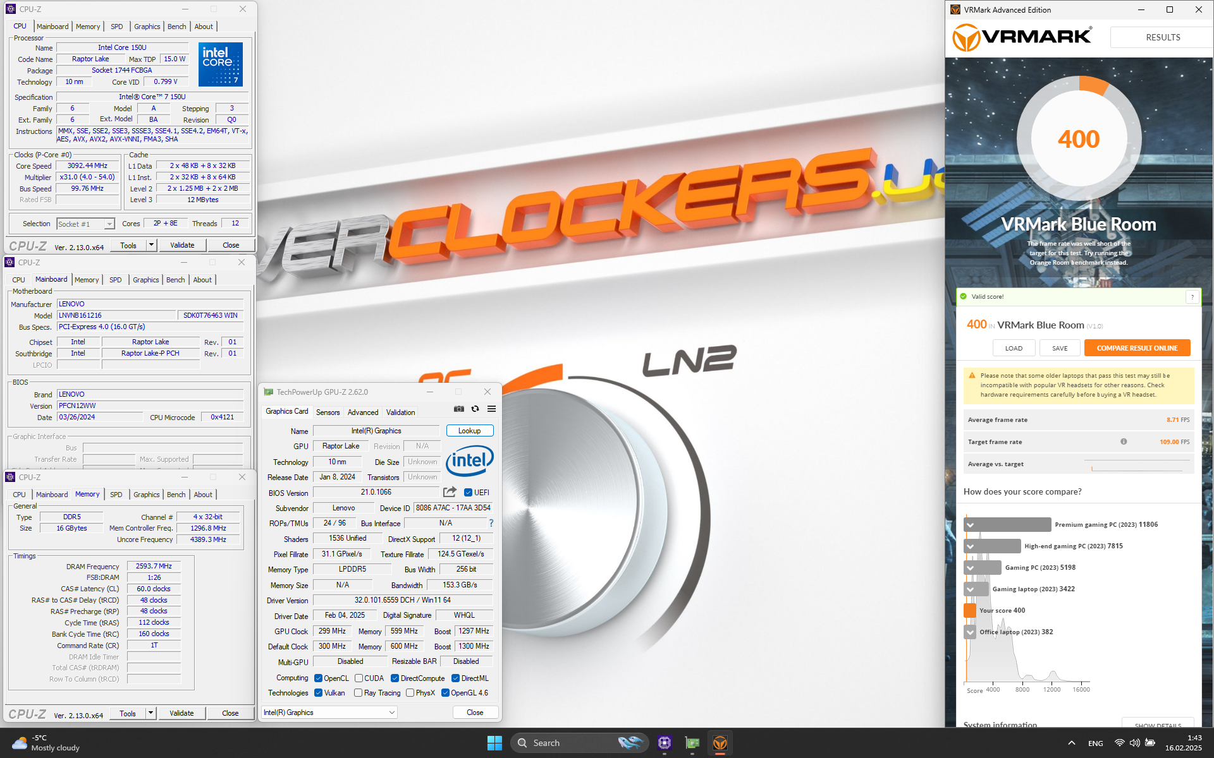This screenshot has height=758, width=1214.
Task: Open the weather widget on taskbar
Action: click(47, 743)
